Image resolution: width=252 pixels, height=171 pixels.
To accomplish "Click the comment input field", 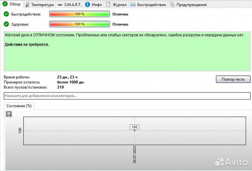I will tap(127, 96).
